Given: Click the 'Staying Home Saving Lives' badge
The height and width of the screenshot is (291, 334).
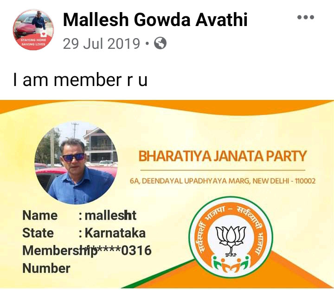Looking at the screenshot, I should (33, 42).
